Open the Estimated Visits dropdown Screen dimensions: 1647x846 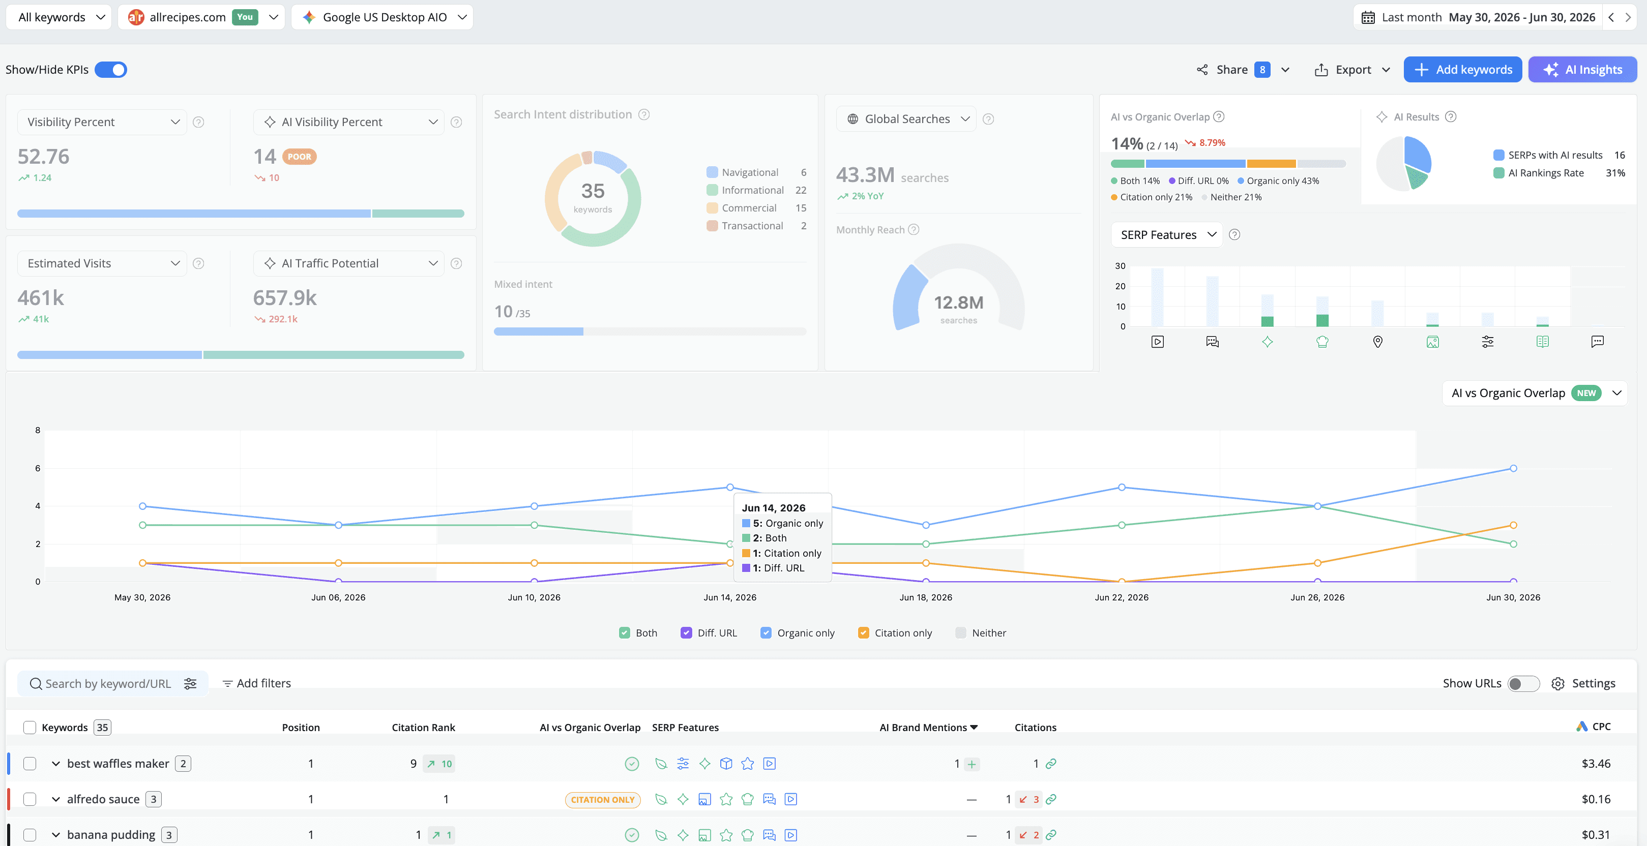(x=102, y=263)
